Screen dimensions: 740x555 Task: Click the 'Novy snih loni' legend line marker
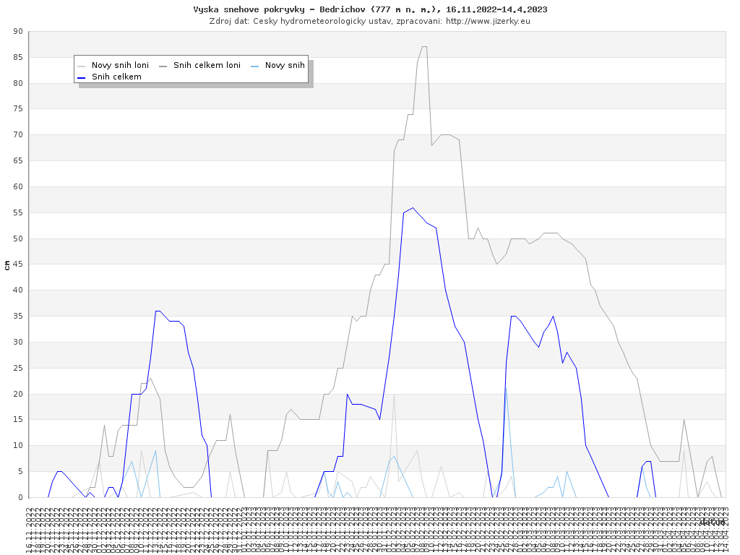click(82, 66)
